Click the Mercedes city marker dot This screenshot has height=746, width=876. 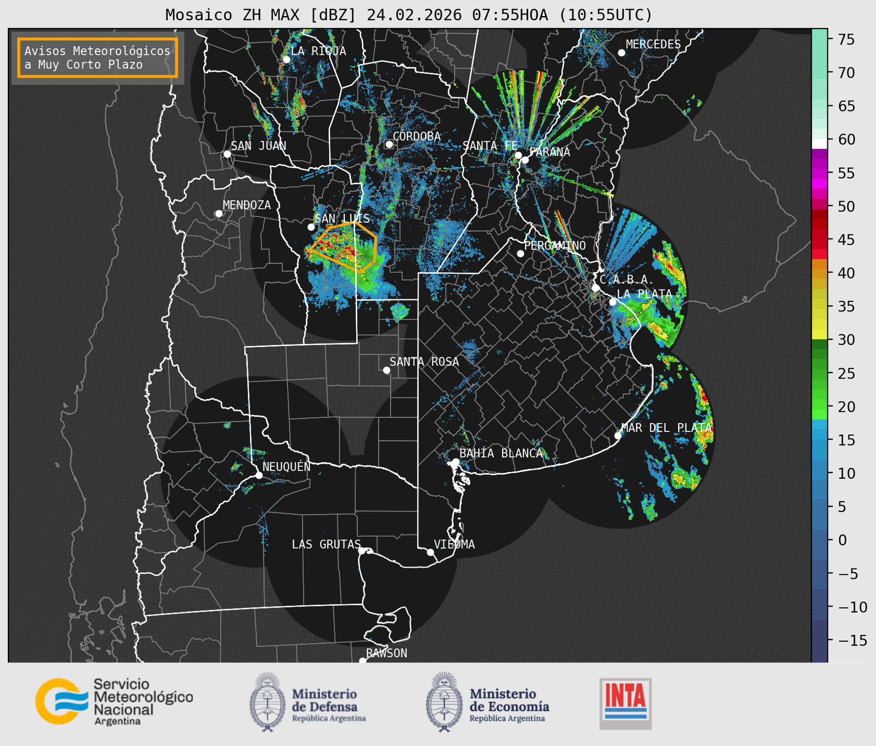click(x=622, y=53)
